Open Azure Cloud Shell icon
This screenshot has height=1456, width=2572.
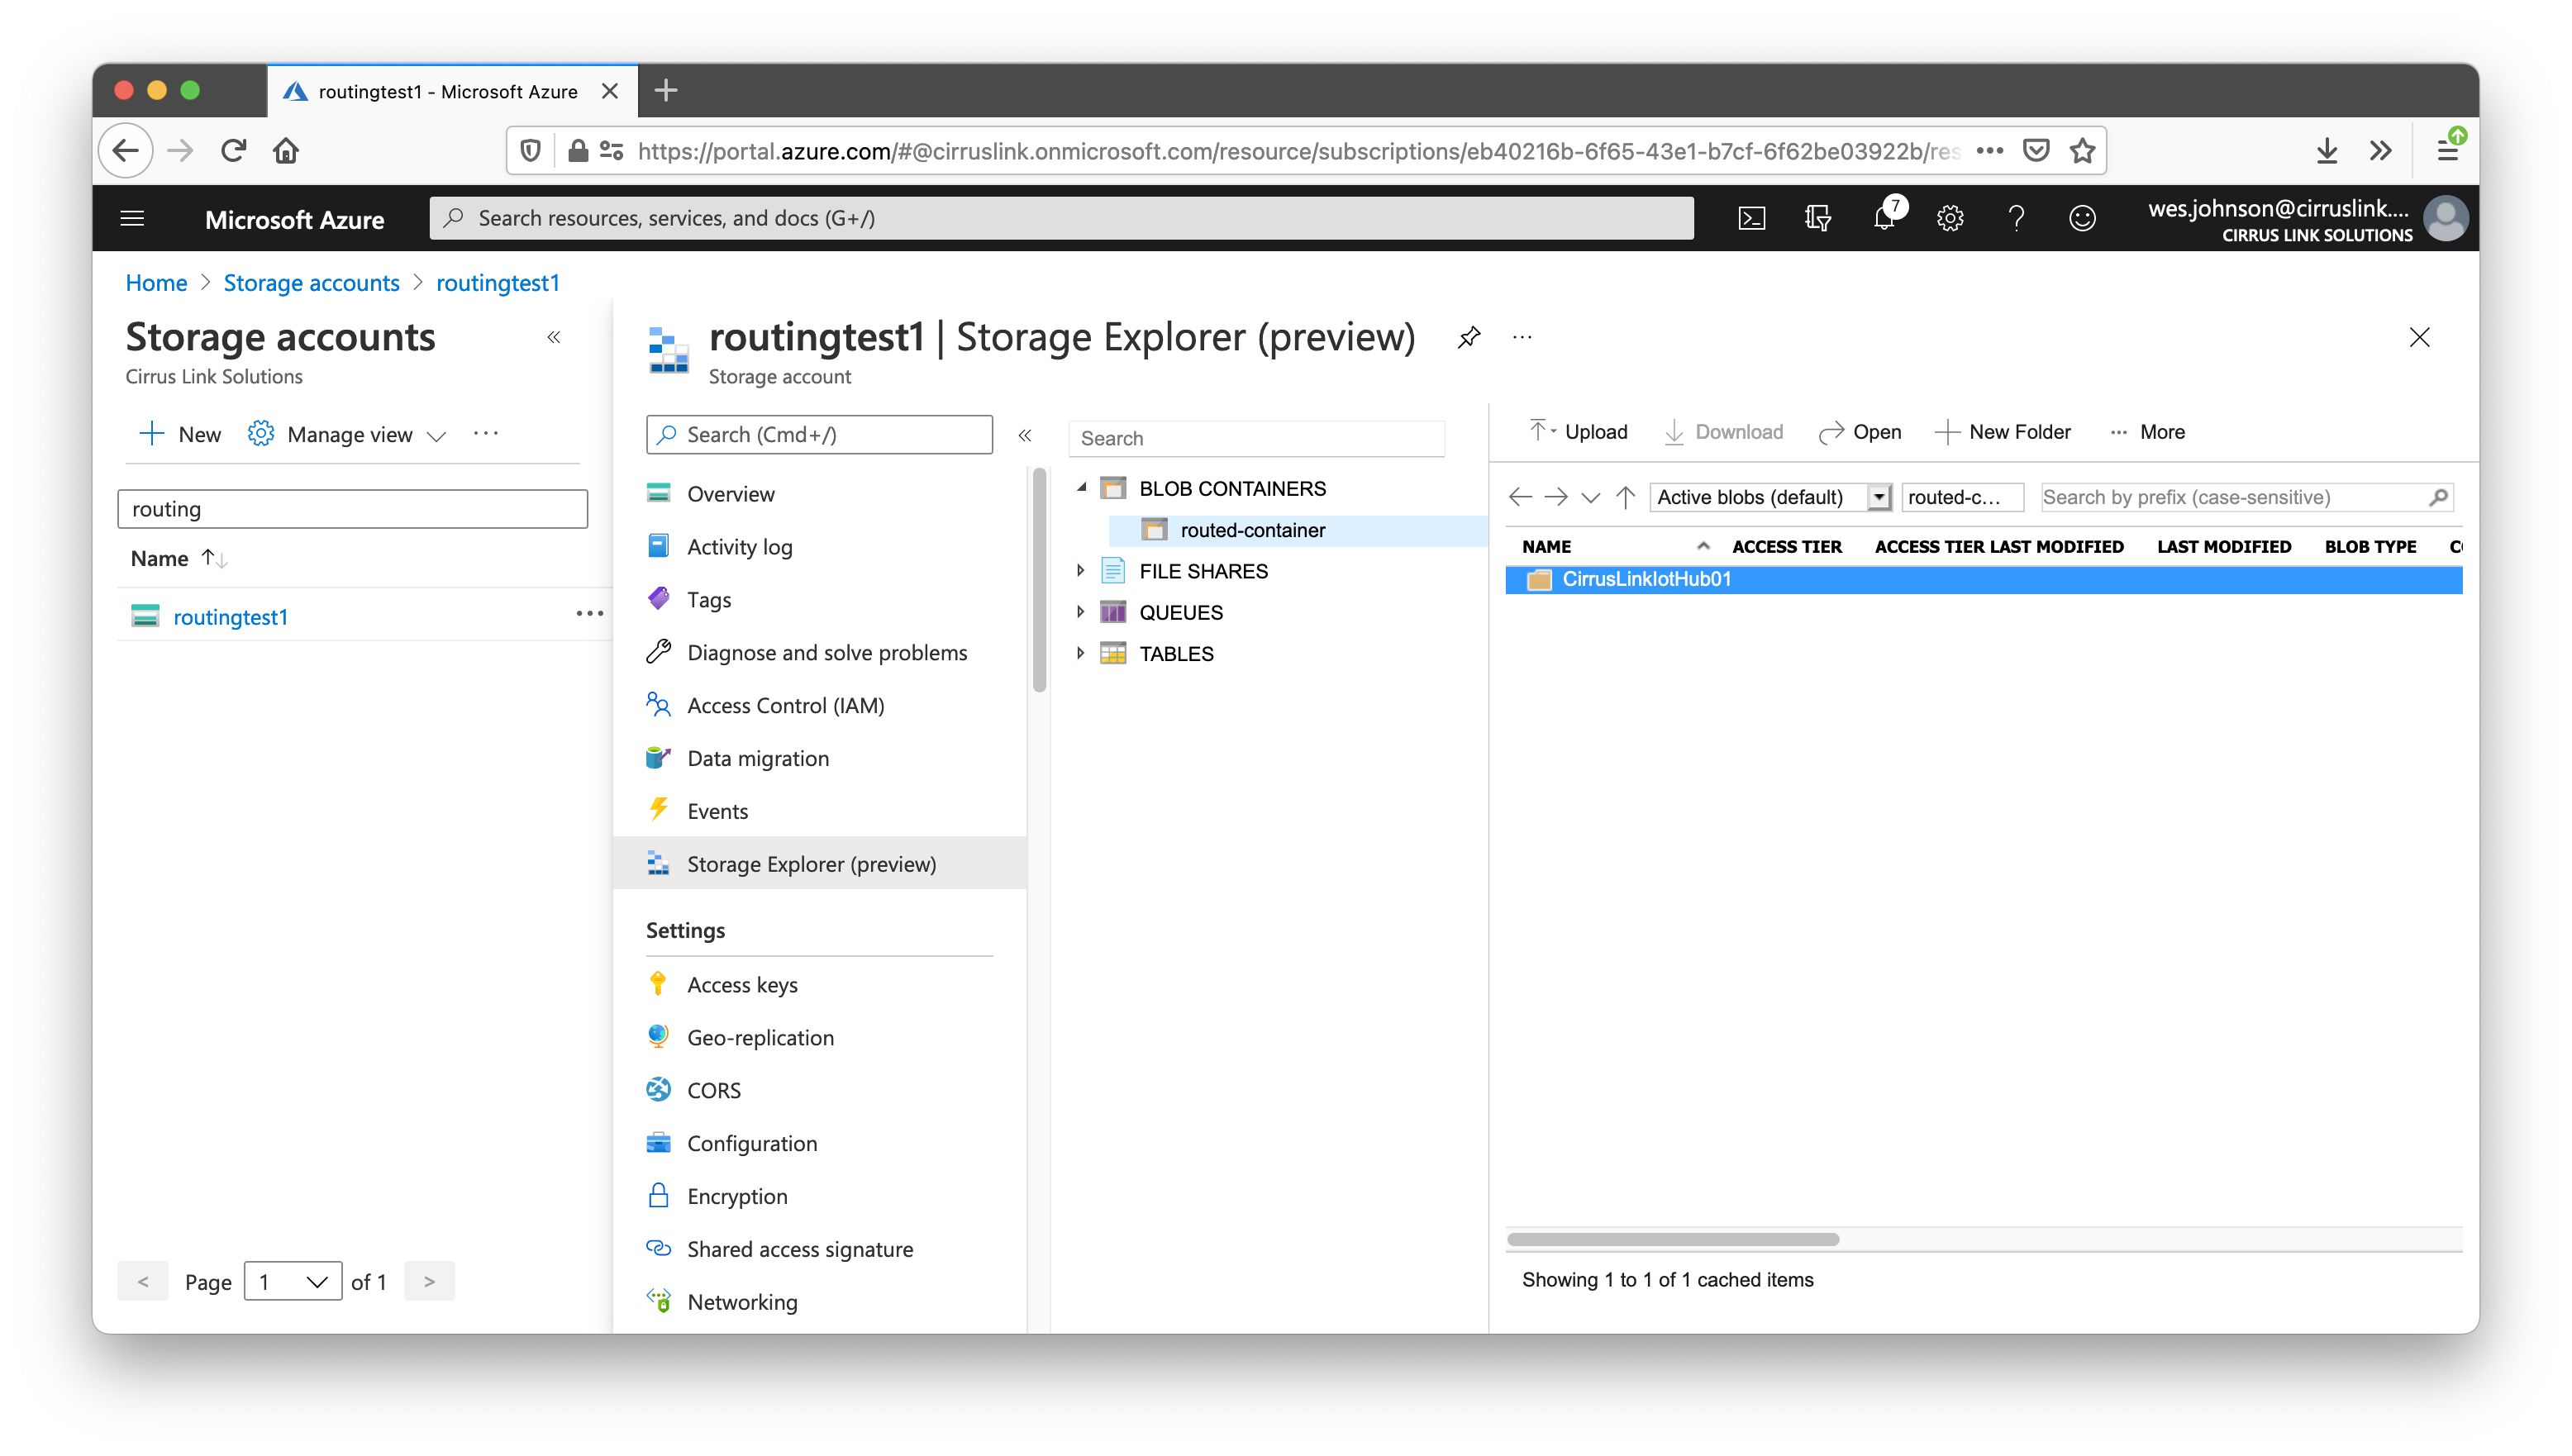pos(1751,218)
